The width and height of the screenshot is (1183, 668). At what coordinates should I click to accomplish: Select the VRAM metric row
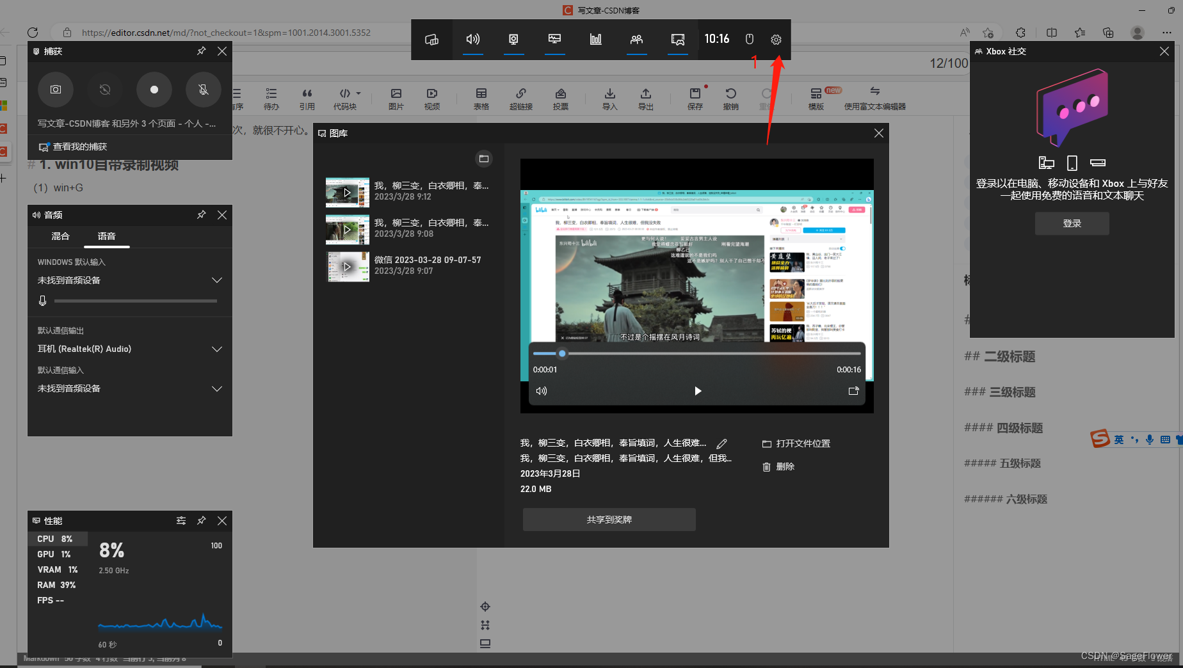[x=58, y=569]
